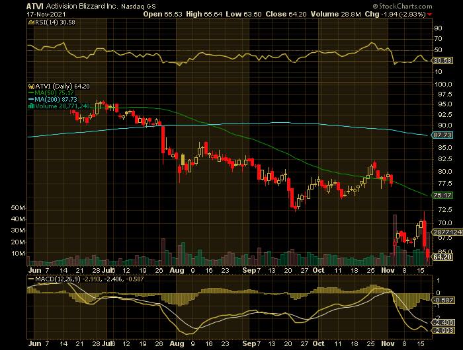463x350 pixels.
Task: Click the 17-Nov-2021 date label
Action: 46,14
